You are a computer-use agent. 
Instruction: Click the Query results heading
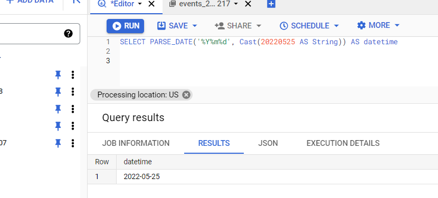[133, 117]
